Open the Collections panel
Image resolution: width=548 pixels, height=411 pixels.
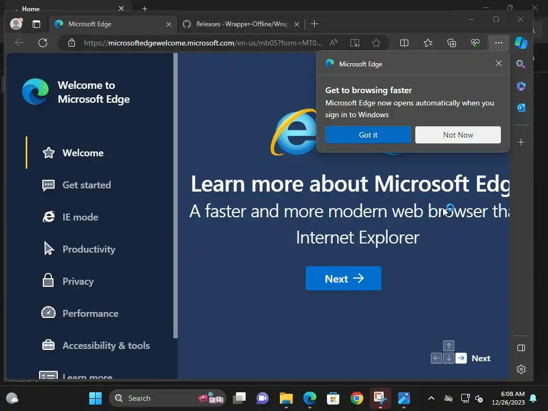(452, 43)
